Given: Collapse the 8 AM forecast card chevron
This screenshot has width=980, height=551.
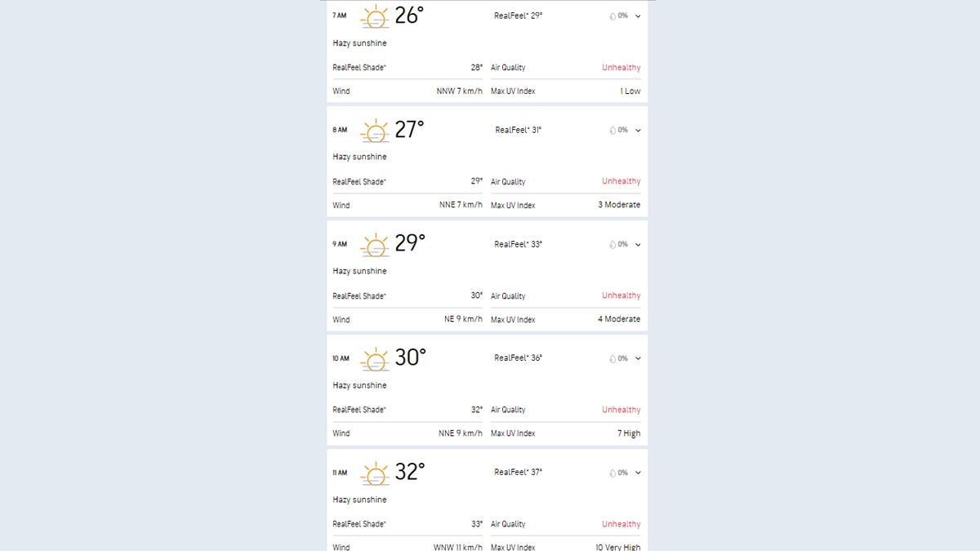Looking at the screenshot, I should [x=638, y=131].
